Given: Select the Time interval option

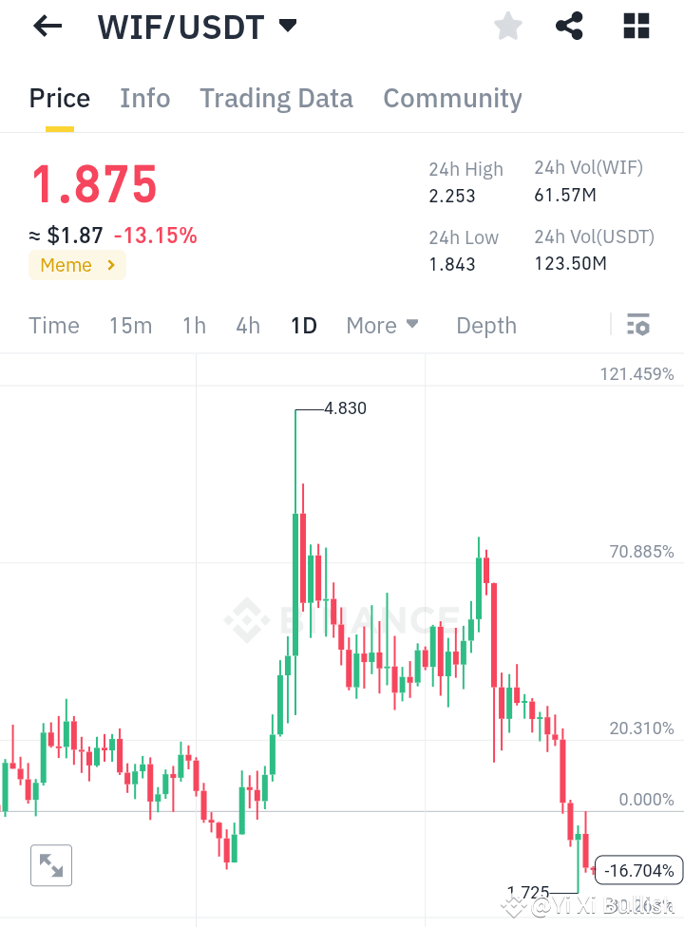Looking at the screenshot, I should click(53, 325).
